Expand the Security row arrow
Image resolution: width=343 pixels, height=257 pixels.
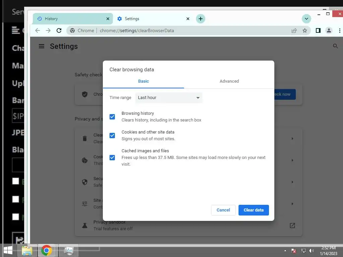pos(292,182)
